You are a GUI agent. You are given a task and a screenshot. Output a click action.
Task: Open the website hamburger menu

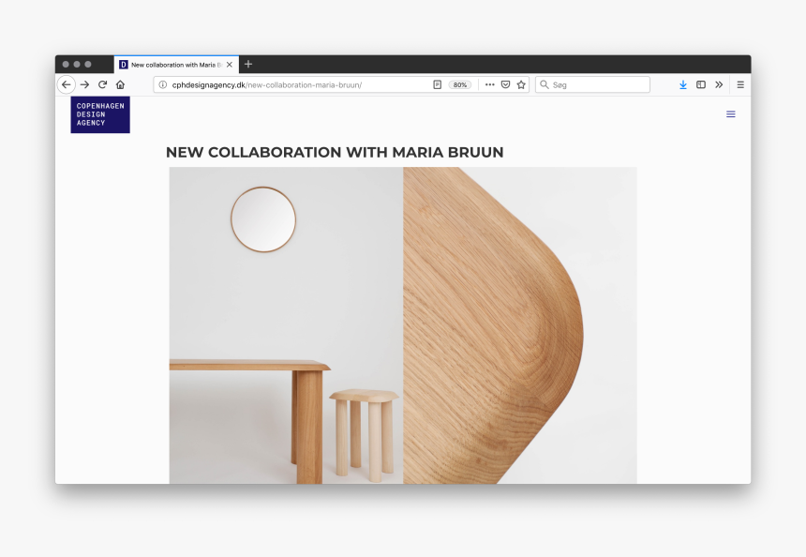pyautogui.click(x=730, y=114)
